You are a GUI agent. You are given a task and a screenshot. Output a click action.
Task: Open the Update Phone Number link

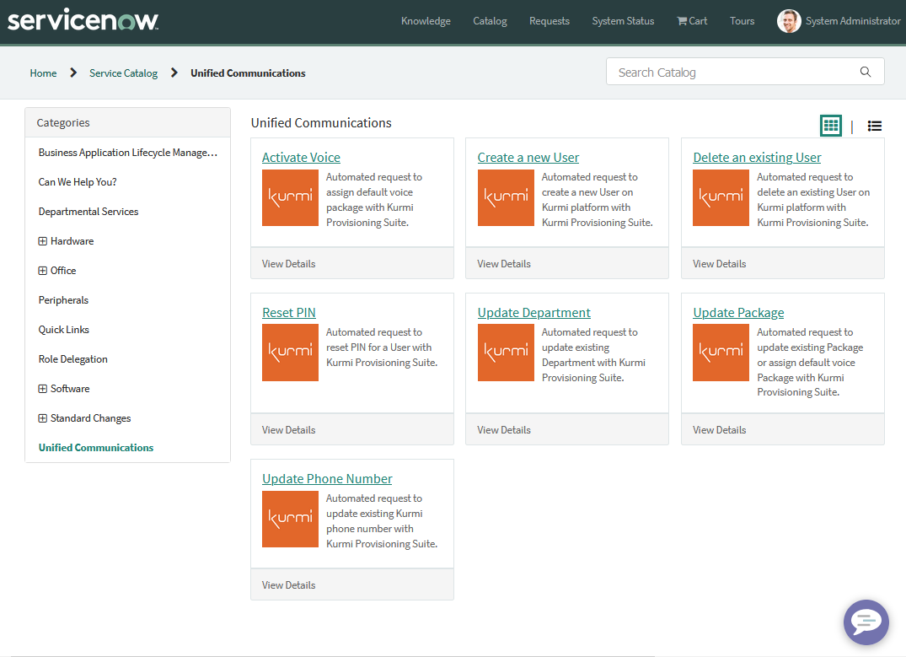pyautogui.click(x=327, y=479)
